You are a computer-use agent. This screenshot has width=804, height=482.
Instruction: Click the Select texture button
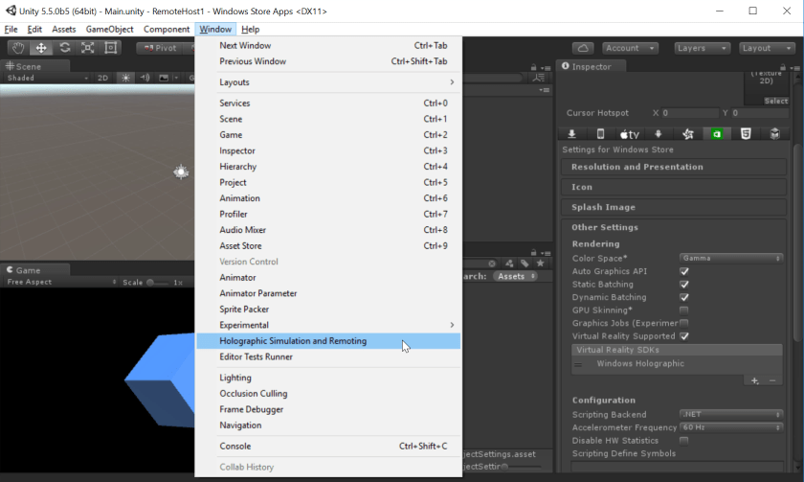tap(775, 101)
